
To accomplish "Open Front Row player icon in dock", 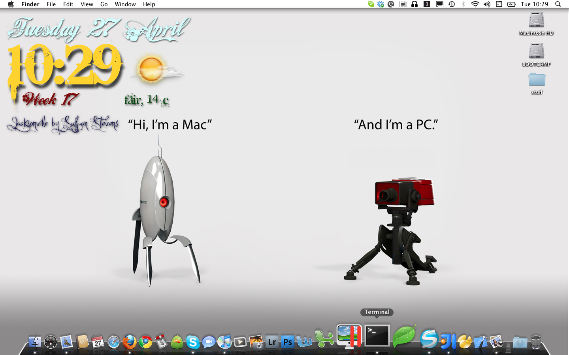I will (240, 342).
